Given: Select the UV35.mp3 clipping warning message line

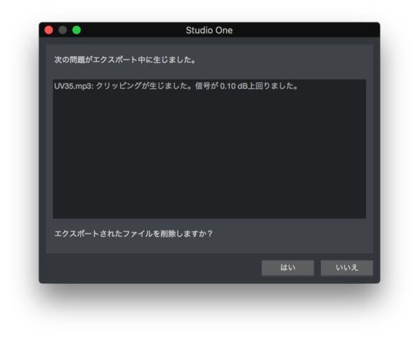Looking at the screenshot, I should pyautogui.click(x=176, y=86).
